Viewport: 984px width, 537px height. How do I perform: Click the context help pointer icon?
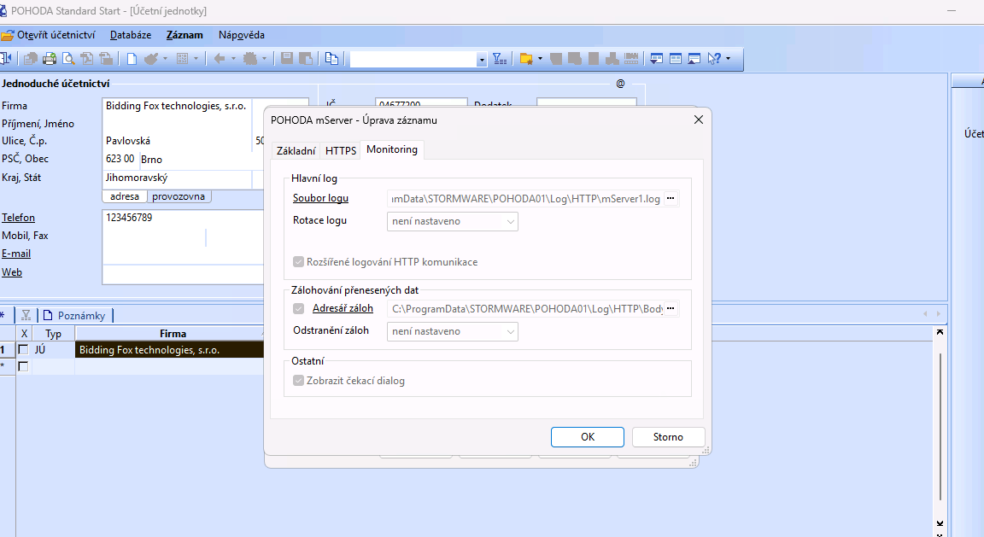coord(714,59)
